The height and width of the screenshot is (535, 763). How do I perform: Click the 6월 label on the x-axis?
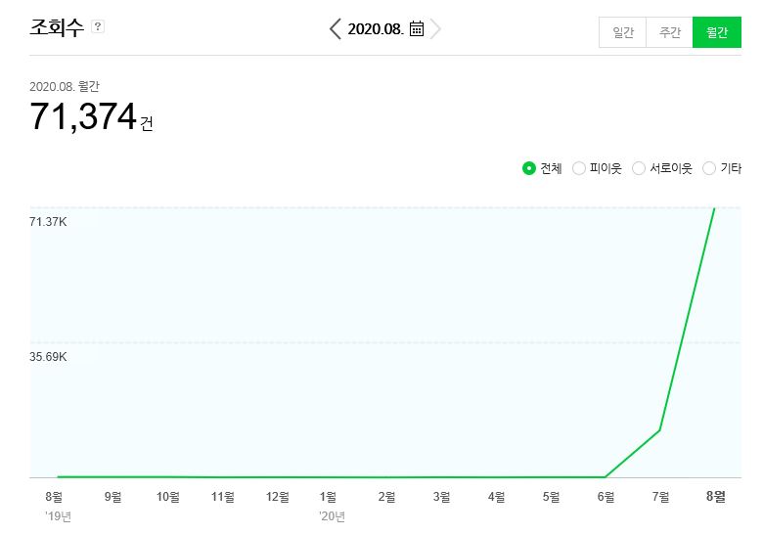(606, 497)
